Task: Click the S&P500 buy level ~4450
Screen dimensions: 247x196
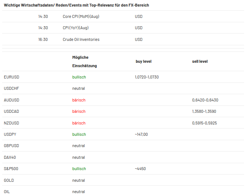Action: pos(140,169)
